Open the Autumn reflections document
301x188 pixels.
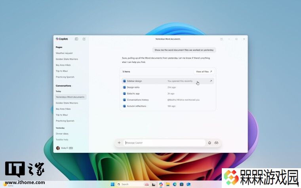tap(168, 106)
